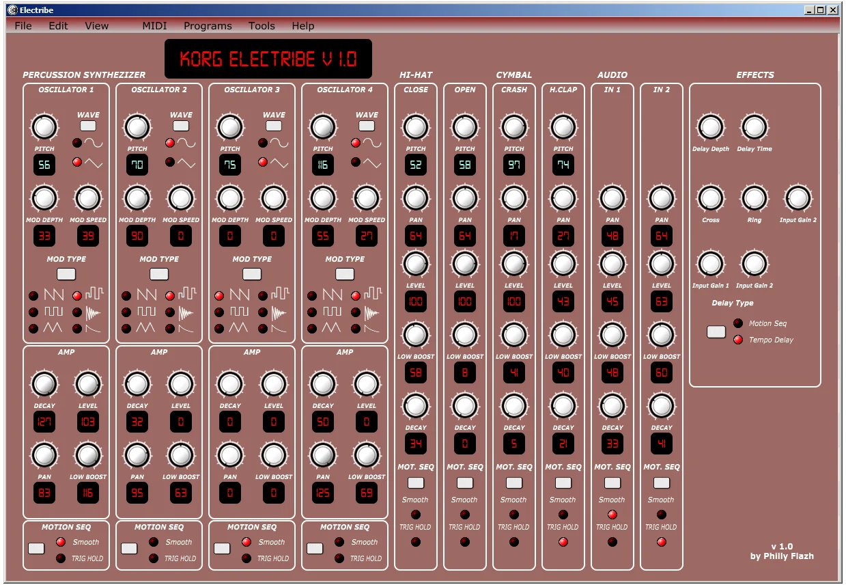Open the Programs menu
The width and height of the screenshot is (846, 585).
pos(208,26)
